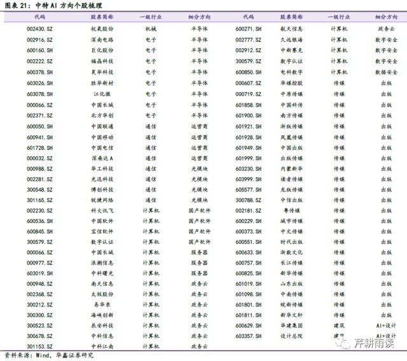Click the source line 资料来源: Wind, 华鑫证券研究
Viewport: 407px width, 361px height.
pyautogui.click(x=49, y=355)
